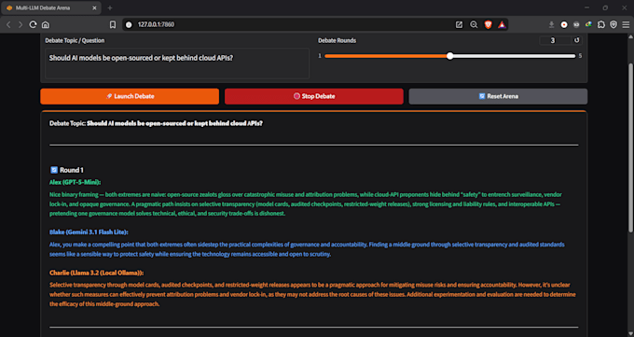Go to browser home page icon
The image size is (634, 337).
click(46, 24)
